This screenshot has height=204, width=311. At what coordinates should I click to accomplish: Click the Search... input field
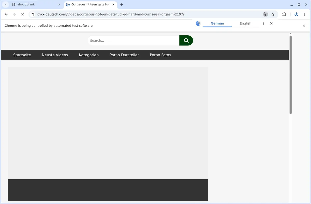133,41
